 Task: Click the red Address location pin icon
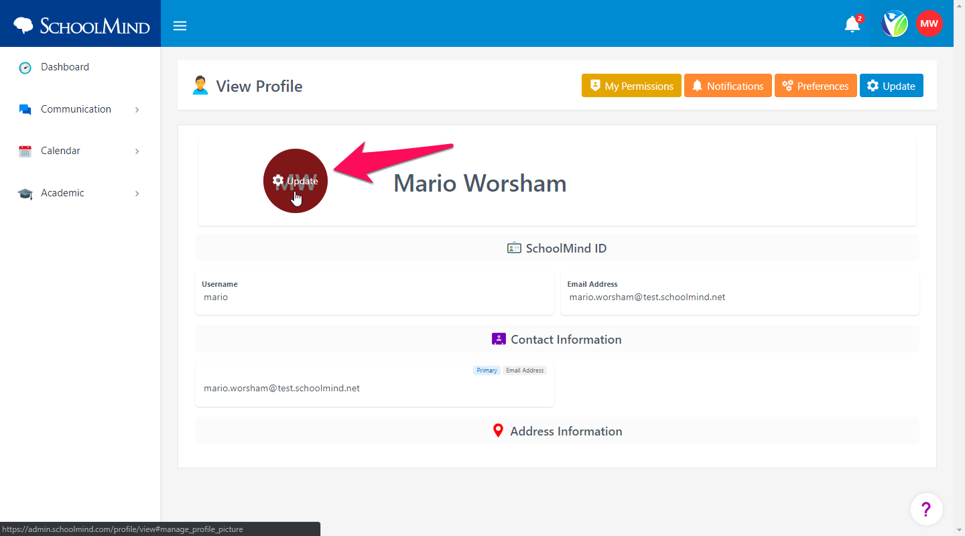[x=498, y=431]
